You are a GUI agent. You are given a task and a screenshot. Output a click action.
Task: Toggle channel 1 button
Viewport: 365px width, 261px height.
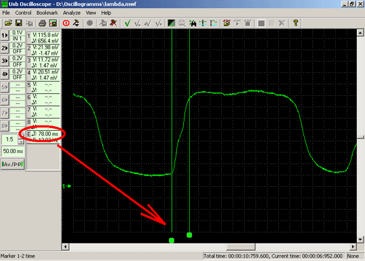(x=5, y=36)
